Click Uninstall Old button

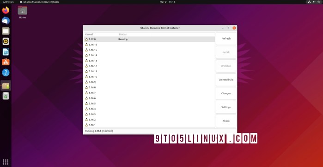[226, 80]
